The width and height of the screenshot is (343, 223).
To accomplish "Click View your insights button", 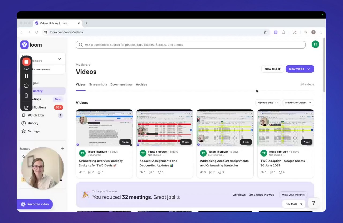I will [x=293, y=195].
